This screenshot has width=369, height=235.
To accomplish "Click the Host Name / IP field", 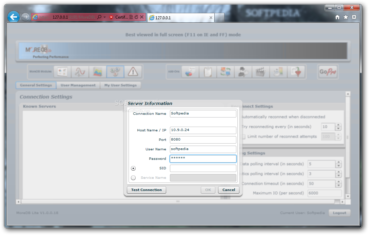I will (203, 130).
